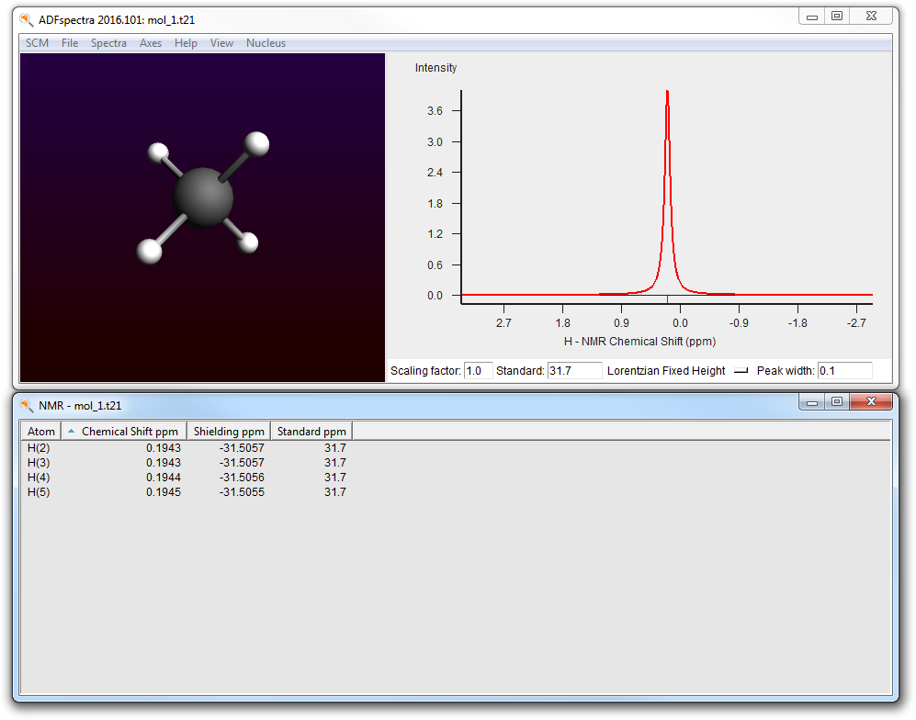Open the View menu
The image size is (916, 720).
221,43
